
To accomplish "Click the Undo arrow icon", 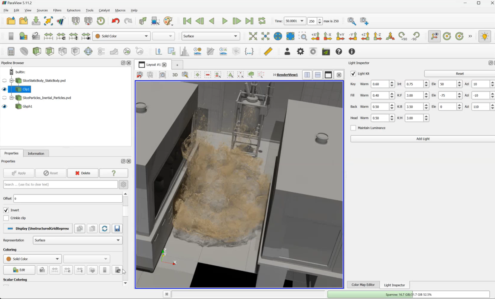I will tap(115, 21).
